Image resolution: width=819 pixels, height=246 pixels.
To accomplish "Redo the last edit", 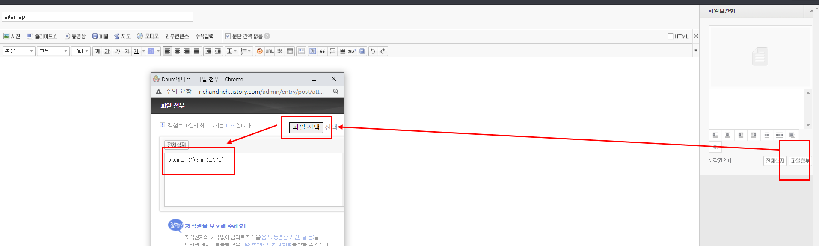I will [x=383, y=51].
